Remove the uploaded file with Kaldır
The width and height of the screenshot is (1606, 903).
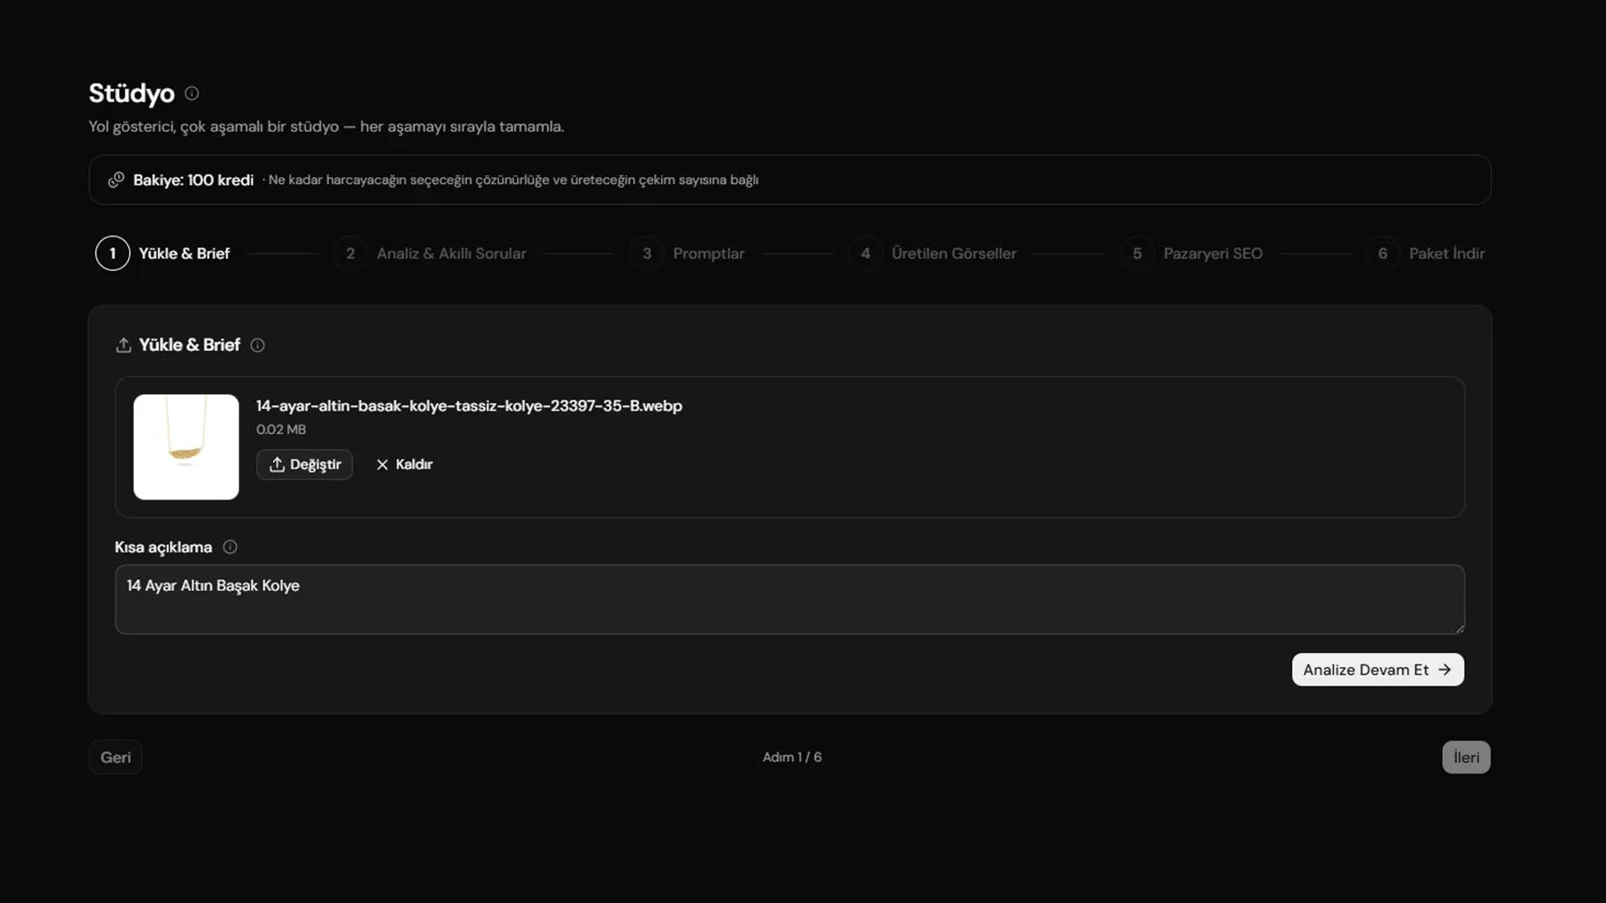pos(404,465)
